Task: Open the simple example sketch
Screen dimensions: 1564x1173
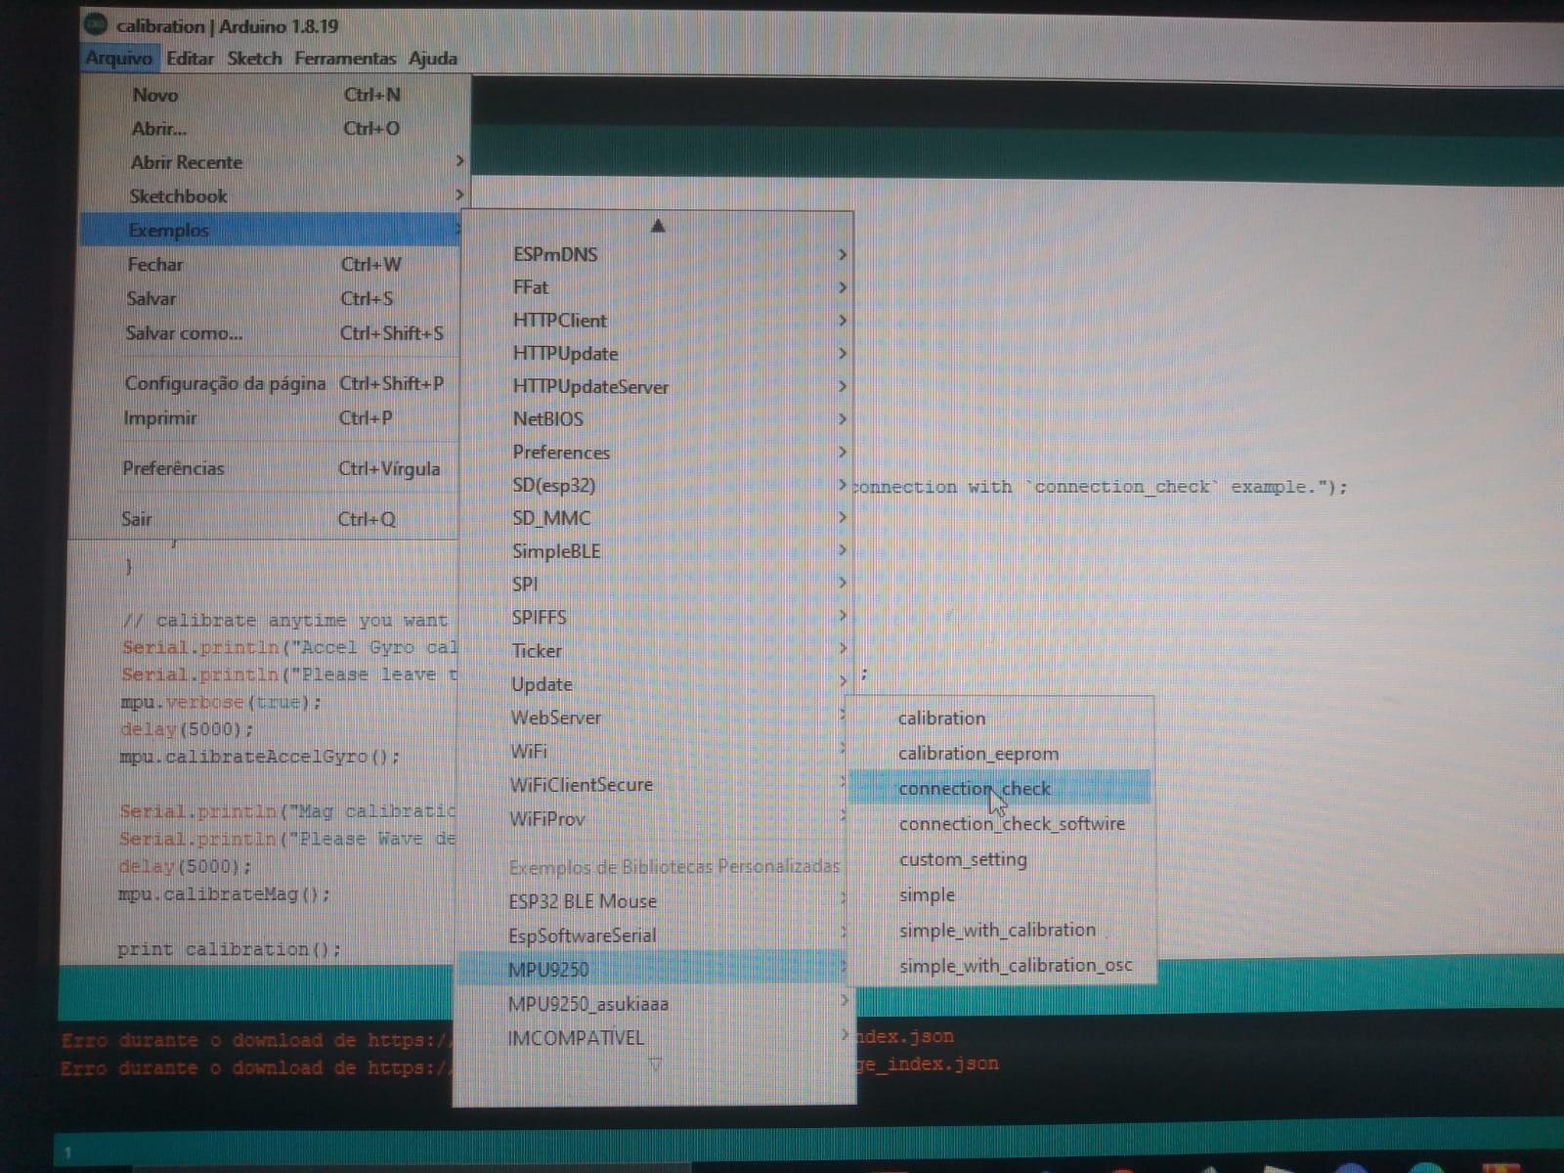Action: tap(1002, 894)
